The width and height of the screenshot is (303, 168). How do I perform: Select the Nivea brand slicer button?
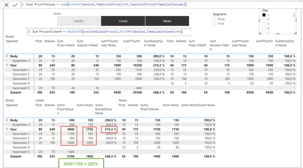click(x=167, y=21)
